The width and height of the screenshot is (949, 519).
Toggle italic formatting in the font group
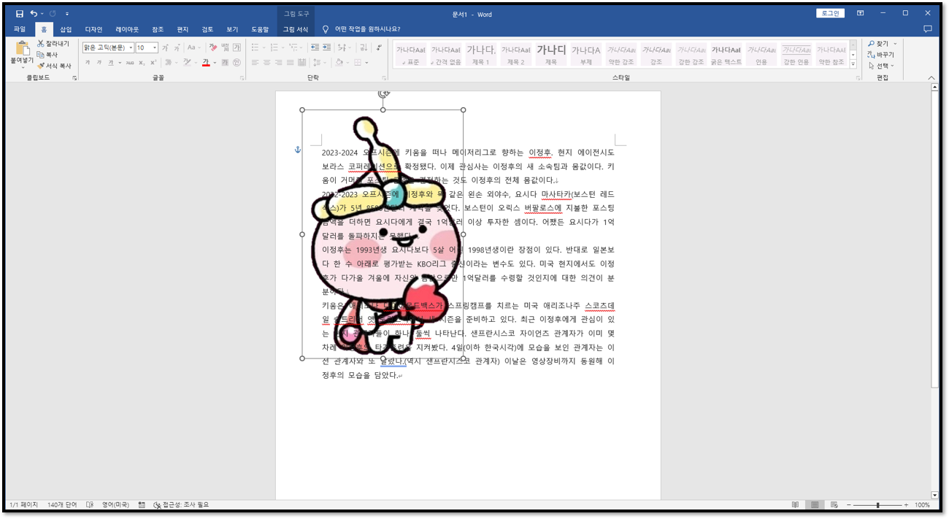[99, 63]
